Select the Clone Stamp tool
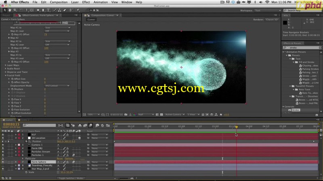This screenshot has width=323, height=181. pos(59,10)
